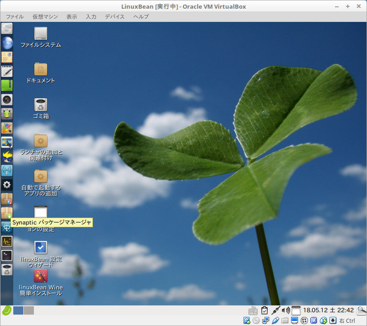Screen dimensions: 367x326
Task: Open the wireless antenna network icon
Action: (x=7, y=171)
